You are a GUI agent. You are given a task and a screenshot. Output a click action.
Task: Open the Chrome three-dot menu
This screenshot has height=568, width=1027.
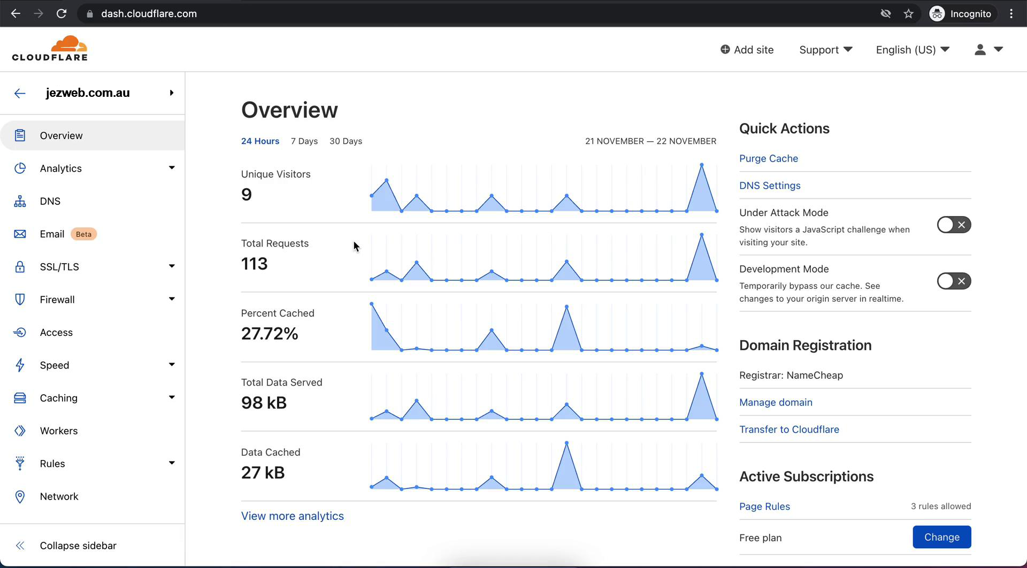point(1011,14)
